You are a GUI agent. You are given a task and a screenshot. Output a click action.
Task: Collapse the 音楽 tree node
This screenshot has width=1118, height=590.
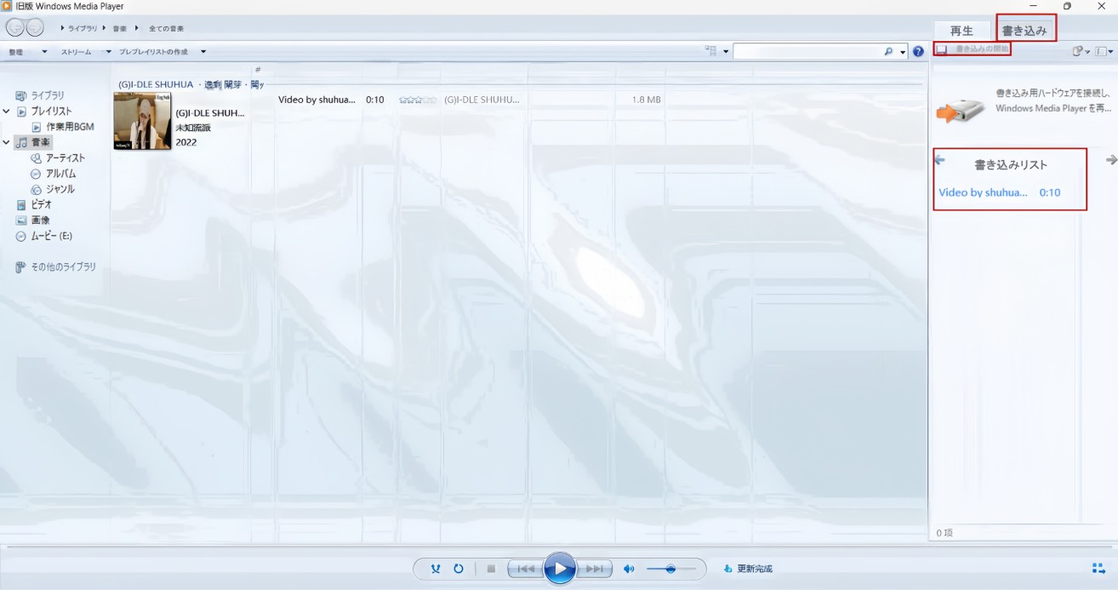(x=7, y=142)
